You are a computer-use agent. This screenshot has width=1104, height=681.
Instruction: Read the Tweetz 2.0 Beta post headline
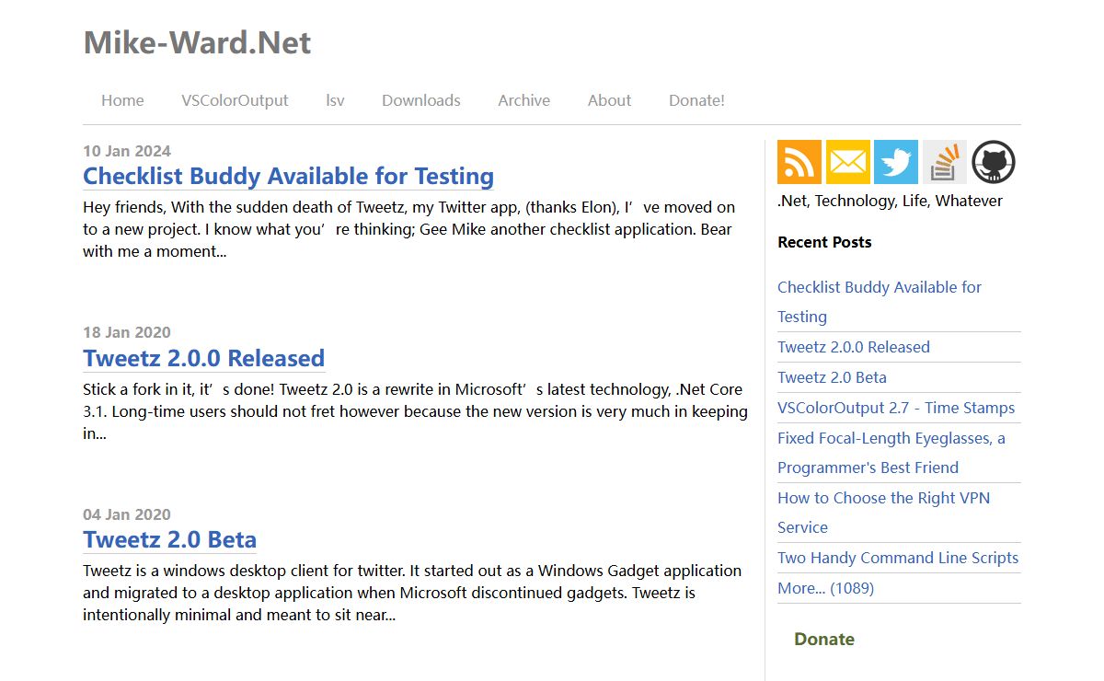(169, 539)
